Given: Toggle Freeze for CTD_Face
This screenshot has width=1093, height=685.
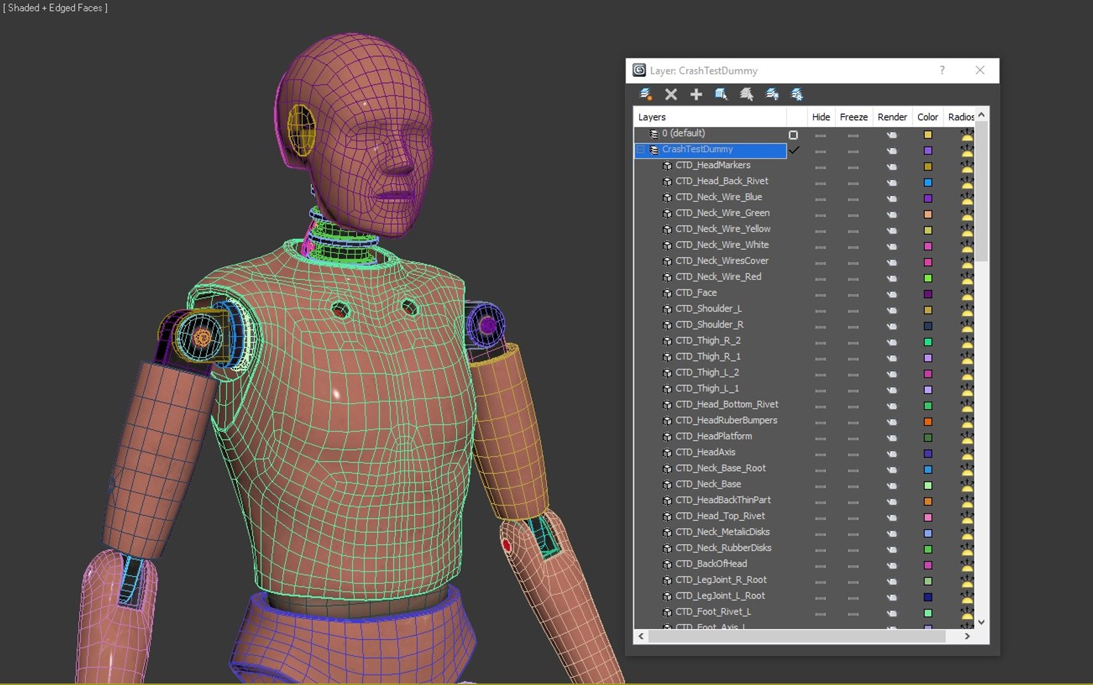Looking at the screenshot, I should (853, 295).
